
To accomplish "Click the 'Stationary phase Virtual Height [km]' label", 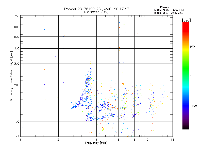I will pos(11,76).
